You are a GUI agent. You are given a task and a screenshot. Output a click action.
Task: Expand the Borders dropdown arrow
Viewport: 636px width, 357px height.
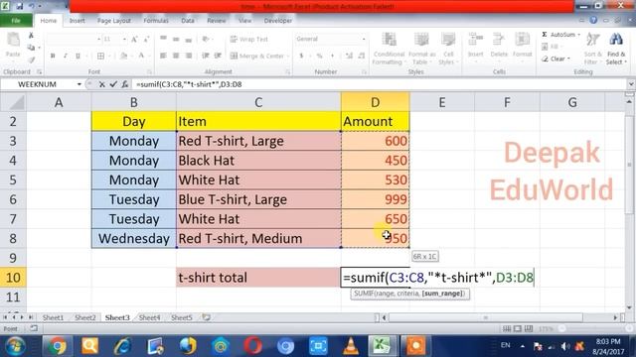coord(108,56)
